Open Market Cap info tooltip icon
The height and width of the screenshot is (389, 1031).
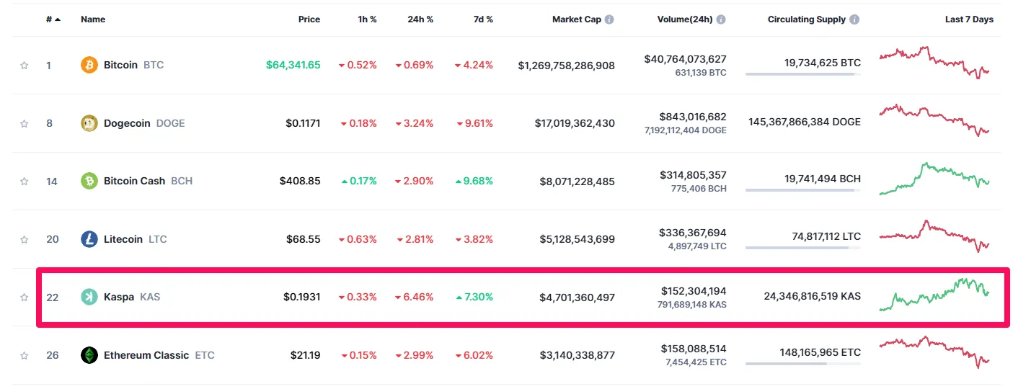tap(609, 19)
